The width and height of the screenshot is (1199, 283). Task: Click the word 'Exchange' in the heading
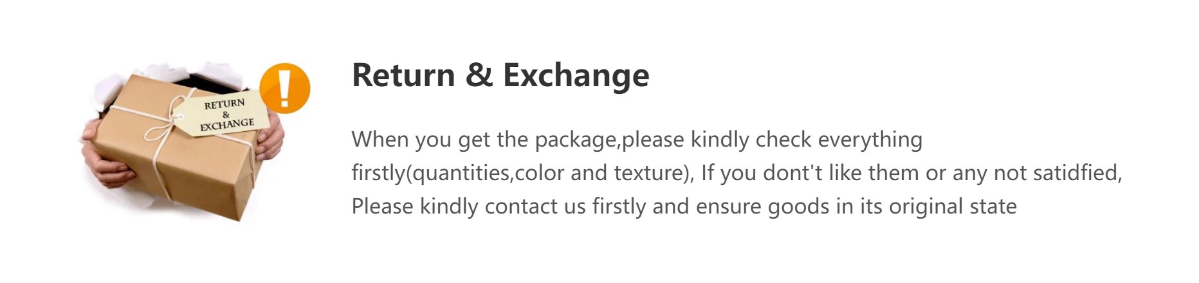[x=576, y=77]
